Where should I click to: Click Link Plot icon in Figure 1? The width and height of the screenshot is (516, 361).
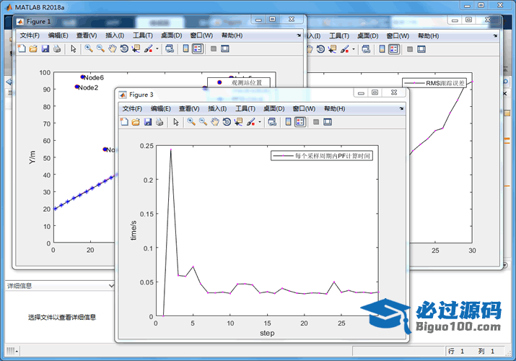coord(170,48)
